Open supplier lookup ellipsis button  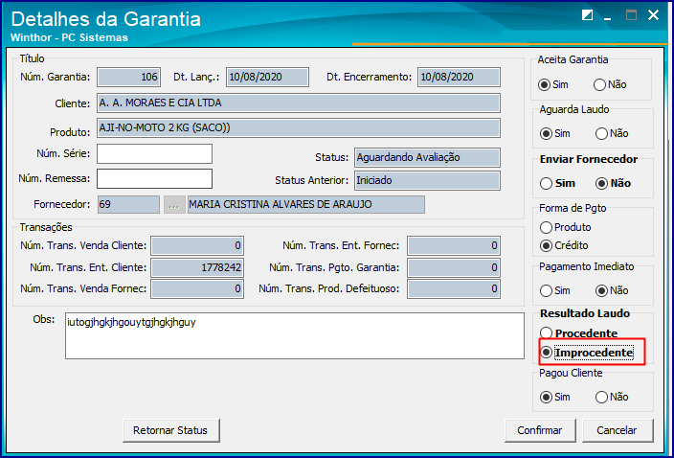coord(174,205)
